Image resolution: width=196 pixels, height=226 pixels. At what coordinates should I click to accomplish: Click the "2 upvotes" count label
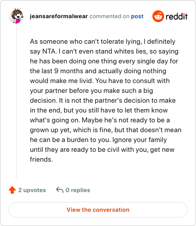point(32,190)
